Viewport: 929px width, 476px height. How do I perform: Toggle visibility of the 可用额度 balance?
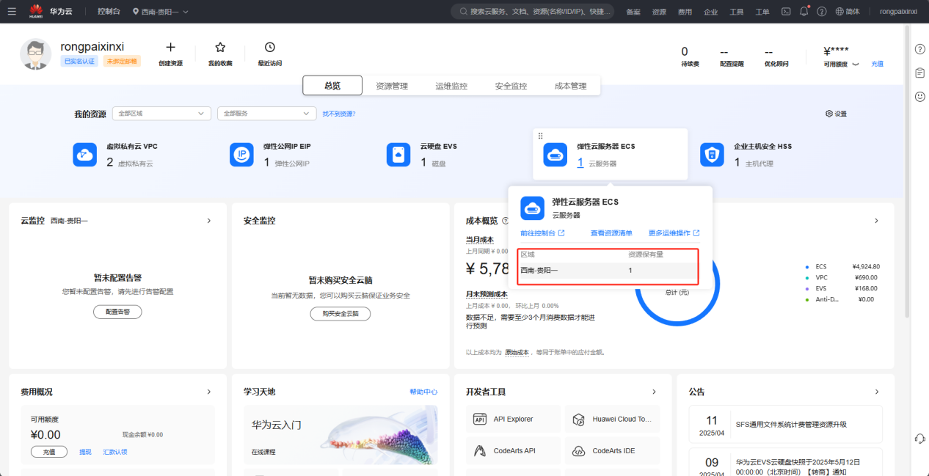click(855, 65)
